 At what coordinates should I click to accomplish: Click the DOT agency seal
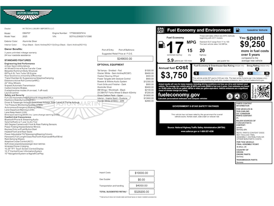237,96
